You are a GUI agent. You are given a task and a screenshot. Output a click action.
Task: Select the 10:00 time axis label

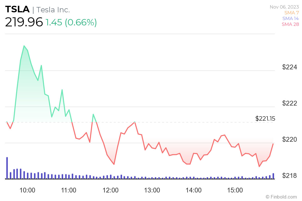[x=27, y=190]
